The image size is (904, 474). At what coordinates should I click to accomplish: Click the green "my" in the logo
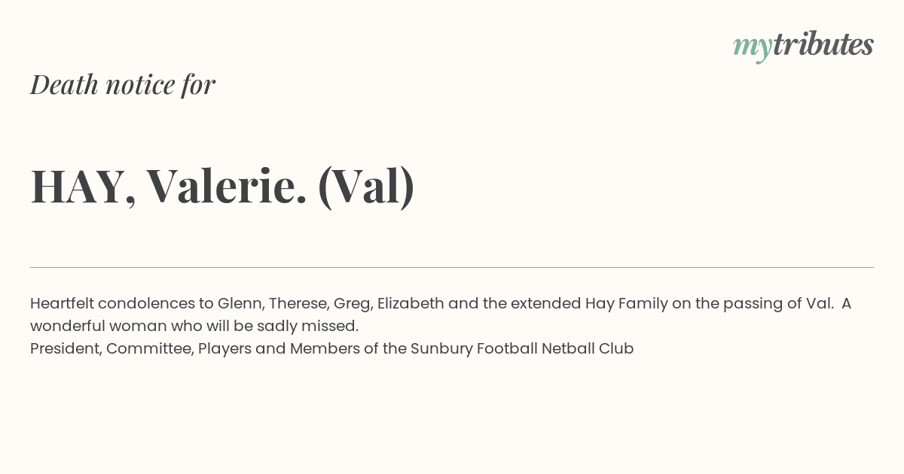tap(753, 47)
